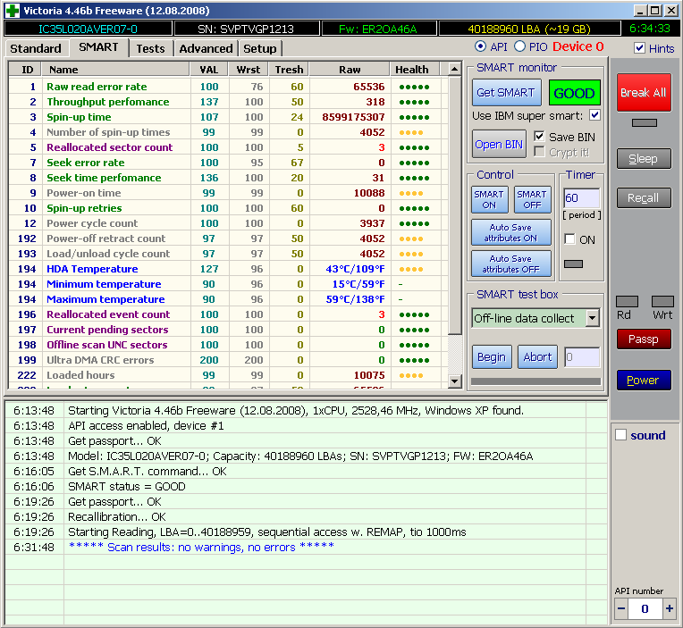Switch to the SMART tab
The width and height of the screenshot is (683, 628).
click(99, 47)
